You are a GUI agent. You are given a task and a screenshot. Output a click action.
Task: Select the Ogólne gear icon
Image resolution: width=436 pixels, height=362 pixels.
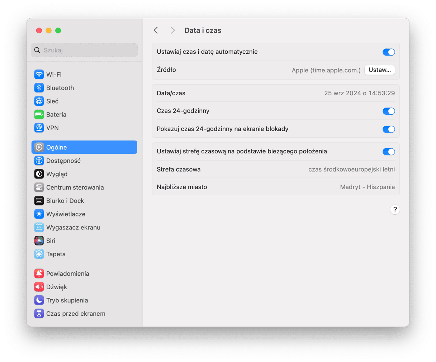click(39, 147)
